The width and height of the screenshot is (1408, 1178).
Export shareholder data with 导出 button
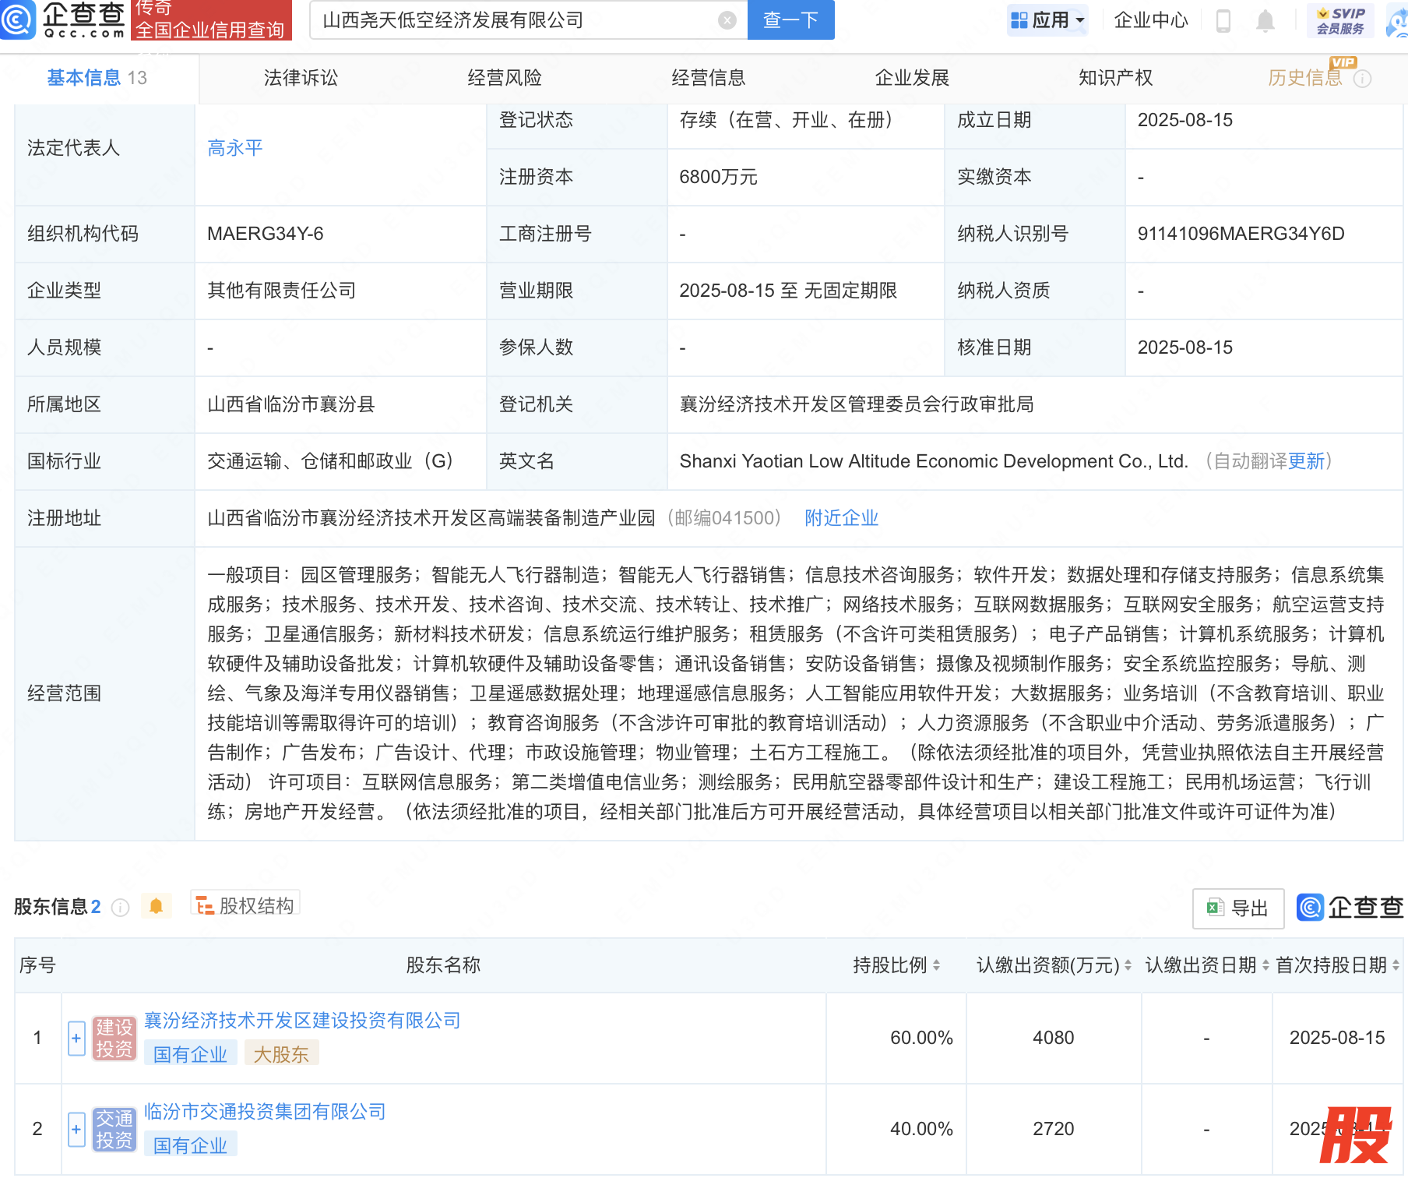pos(1238,908)
